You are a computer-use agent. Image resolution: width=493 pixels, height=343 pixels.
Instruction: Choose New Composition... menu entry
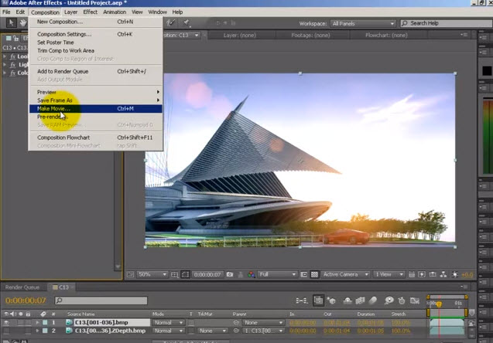tap(96, 22)
